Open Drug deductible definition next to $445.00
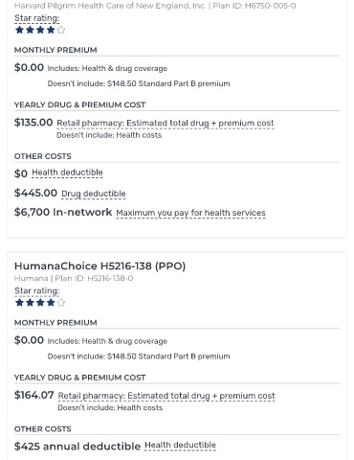This screenshot has height=460, width=354. (94, 194)
